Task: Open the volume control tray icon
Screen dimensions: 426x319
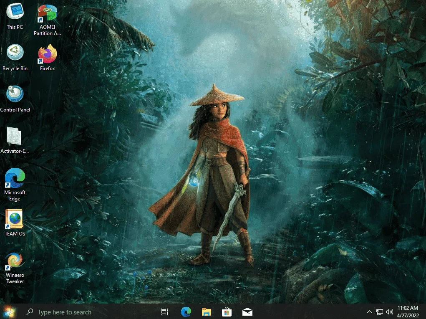Action: pos(390,312)
